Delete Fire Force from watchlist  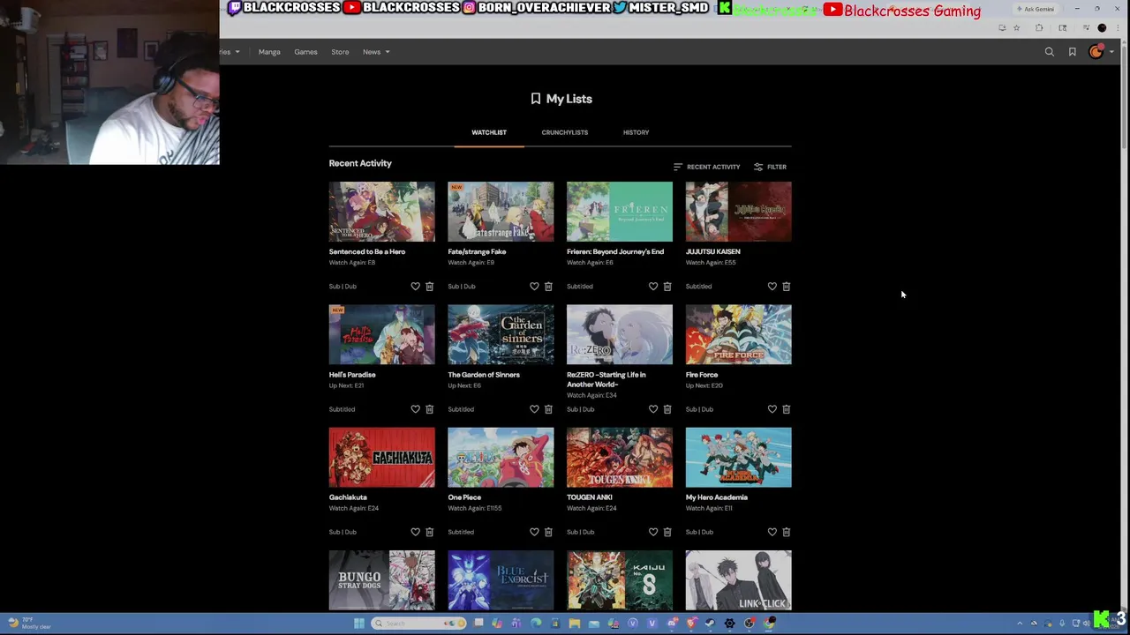tap(786, 409)
